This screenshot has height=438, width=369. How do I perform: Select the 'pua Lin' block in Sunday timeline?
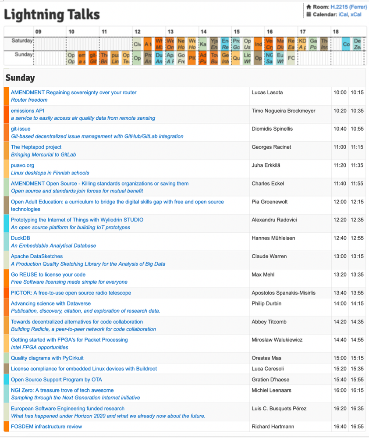click(115, 58)
